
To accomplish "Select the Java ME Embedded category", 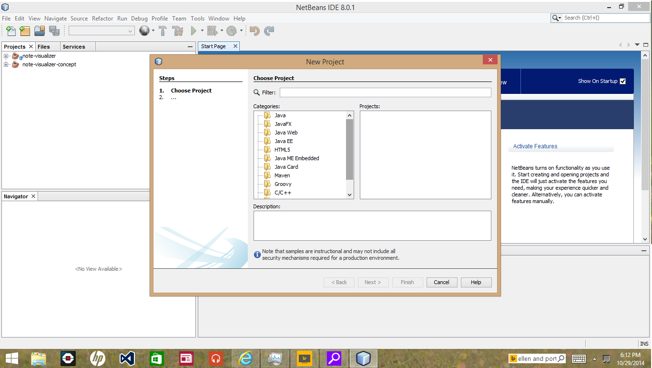I will pos(297,158).
